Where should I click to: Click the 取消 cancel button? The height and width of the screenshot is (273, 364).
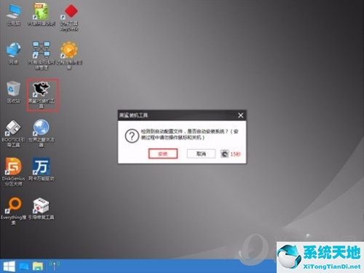(x=201, y=154)
